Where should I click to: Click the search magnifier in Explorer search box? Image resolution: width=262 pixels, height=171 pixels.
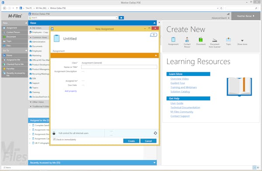point(256,8)
